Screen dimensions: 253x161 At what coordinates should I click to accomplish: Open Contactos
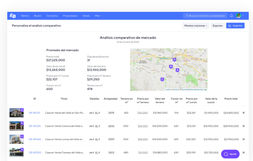52,16
